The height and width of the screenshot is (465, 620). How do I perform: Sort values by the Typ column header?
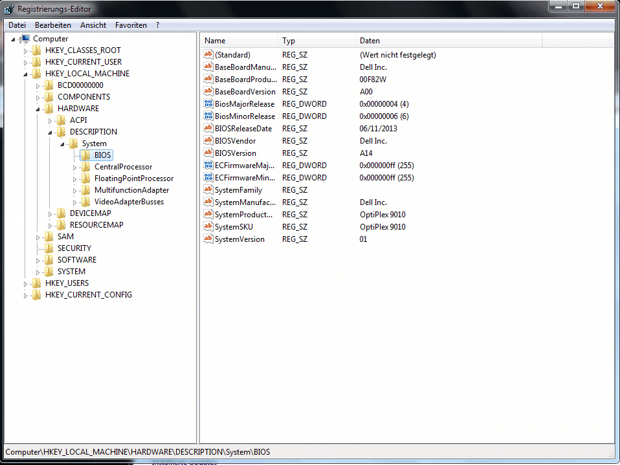pos(316,41)
